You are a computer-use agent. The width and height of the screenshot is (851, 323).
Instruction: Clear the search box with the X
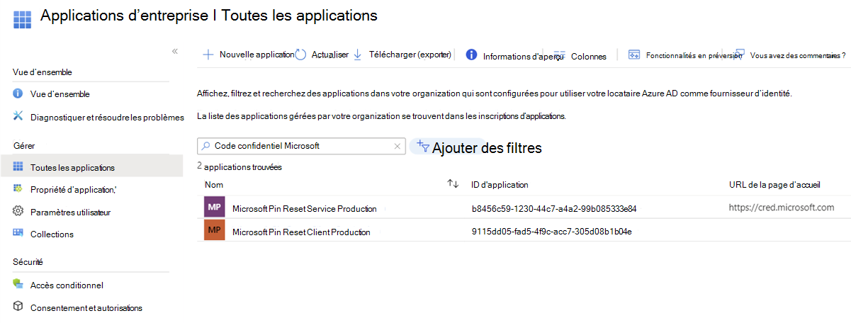click(x=398, y=146)
